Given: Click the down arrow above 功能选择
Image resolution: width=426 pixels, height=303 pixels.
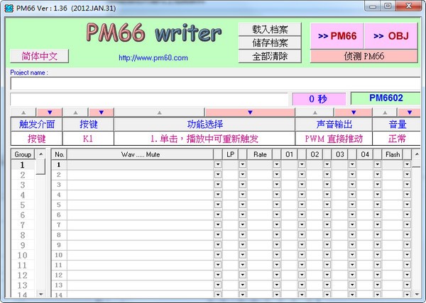Looking at the screenshot, I should (x=250, y=112).
